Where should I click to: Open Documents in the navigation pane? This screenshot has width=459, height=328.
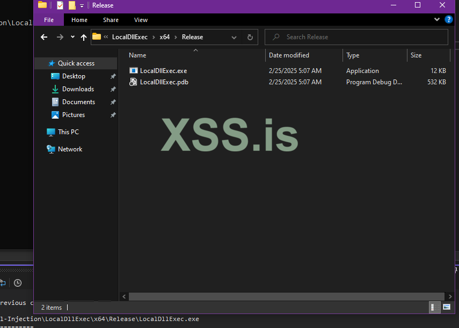pos(79,102)
